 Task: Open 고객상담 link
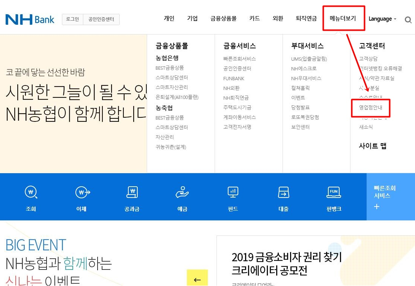(x=368, y=59)
